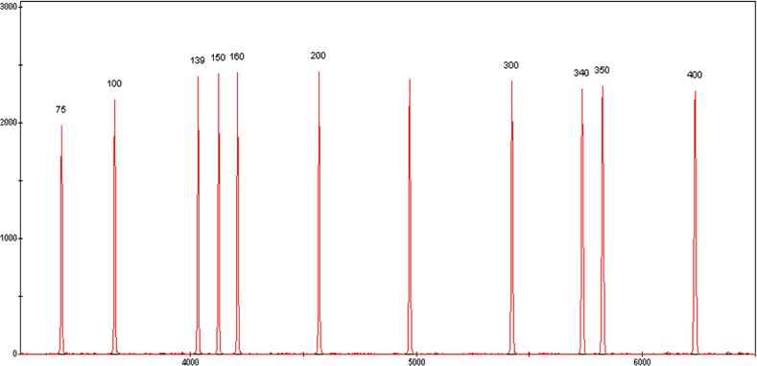Image resolution: width=757 pixels, height=366 pixels.
Task: Click the y-axis value 2000
Action: (9, 123)
